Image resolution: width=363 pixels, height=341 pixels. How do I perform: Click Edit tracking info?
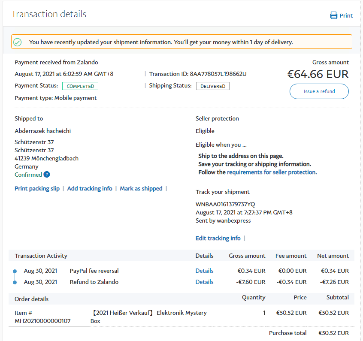coord(218,238)
